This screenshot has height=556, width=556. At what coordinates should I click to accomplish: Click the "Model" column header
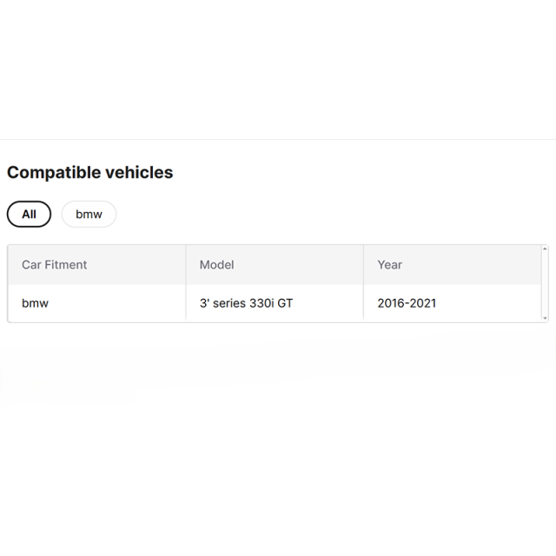coord(216,265)
